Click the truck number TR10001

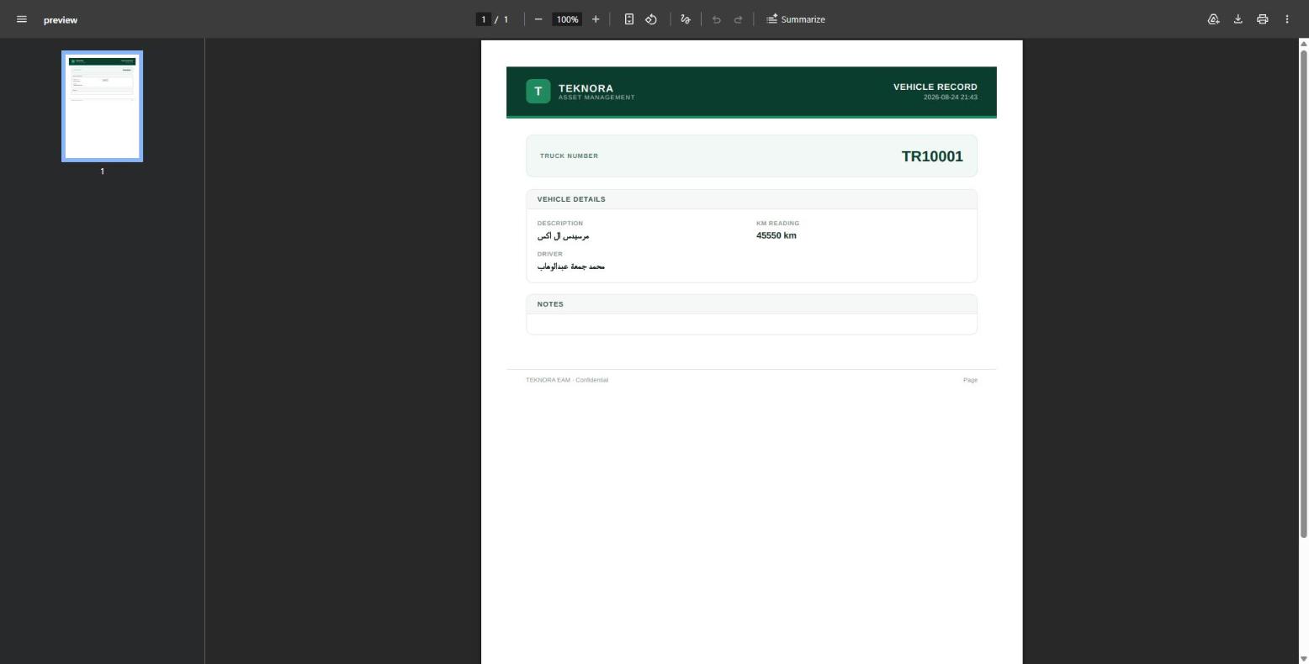(x=932, y=156)
